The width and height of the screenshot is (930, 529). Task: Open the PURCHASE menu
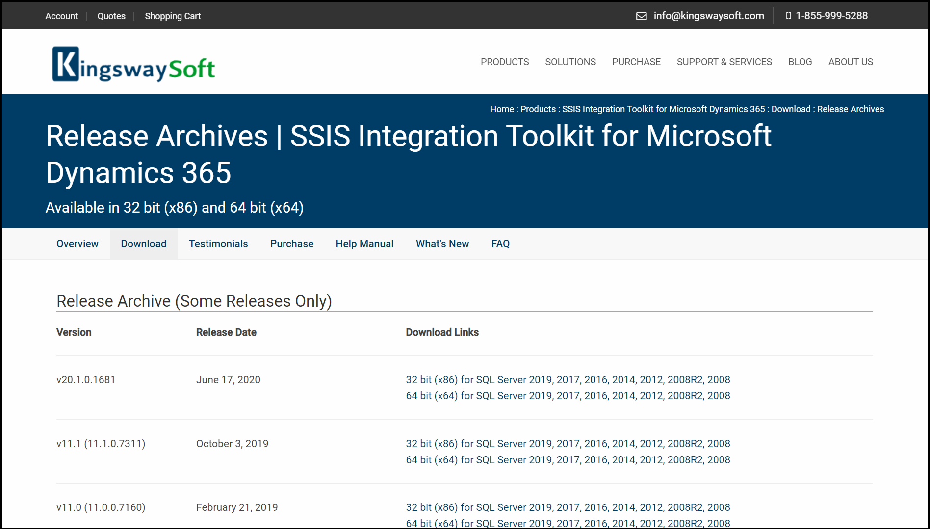636,62
